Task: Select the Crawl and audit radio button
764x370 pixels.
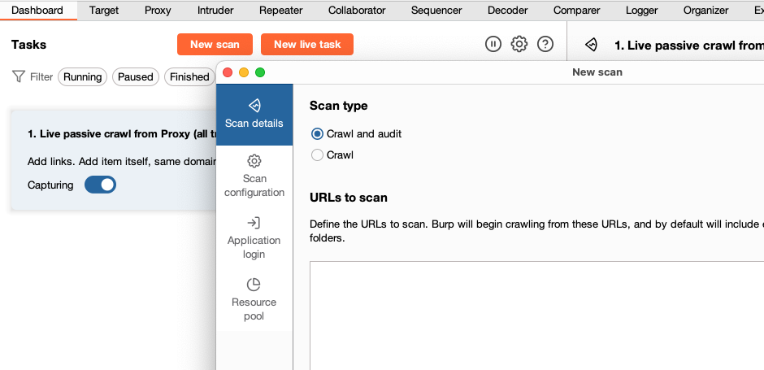Action: pyautogui.click(x=317, y=133)
